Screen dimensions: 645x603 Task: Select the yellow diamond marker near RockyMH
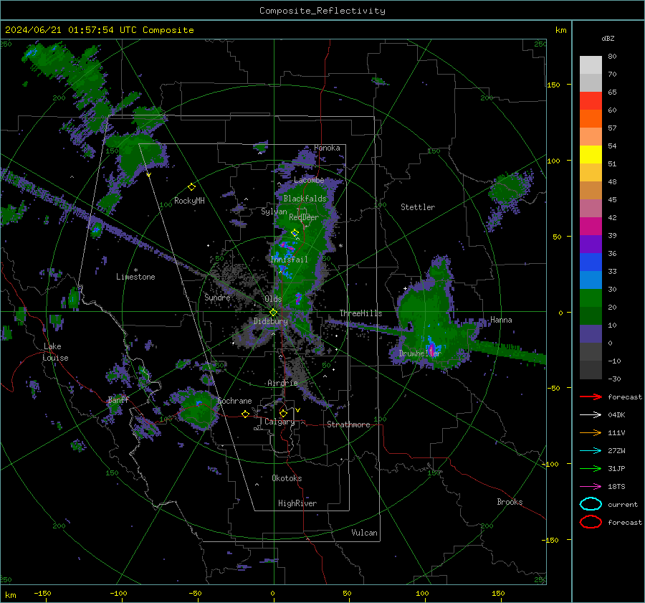(x=191, y=187)
